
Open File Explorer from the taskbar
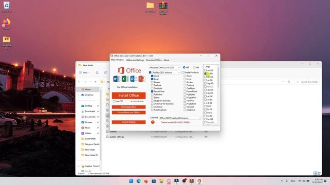(161, 181)
